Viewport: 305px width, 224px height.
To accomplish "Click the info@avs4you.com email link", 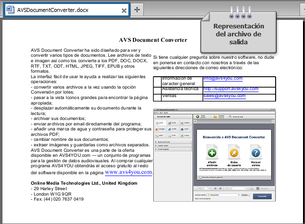I will tap(223, 78).
